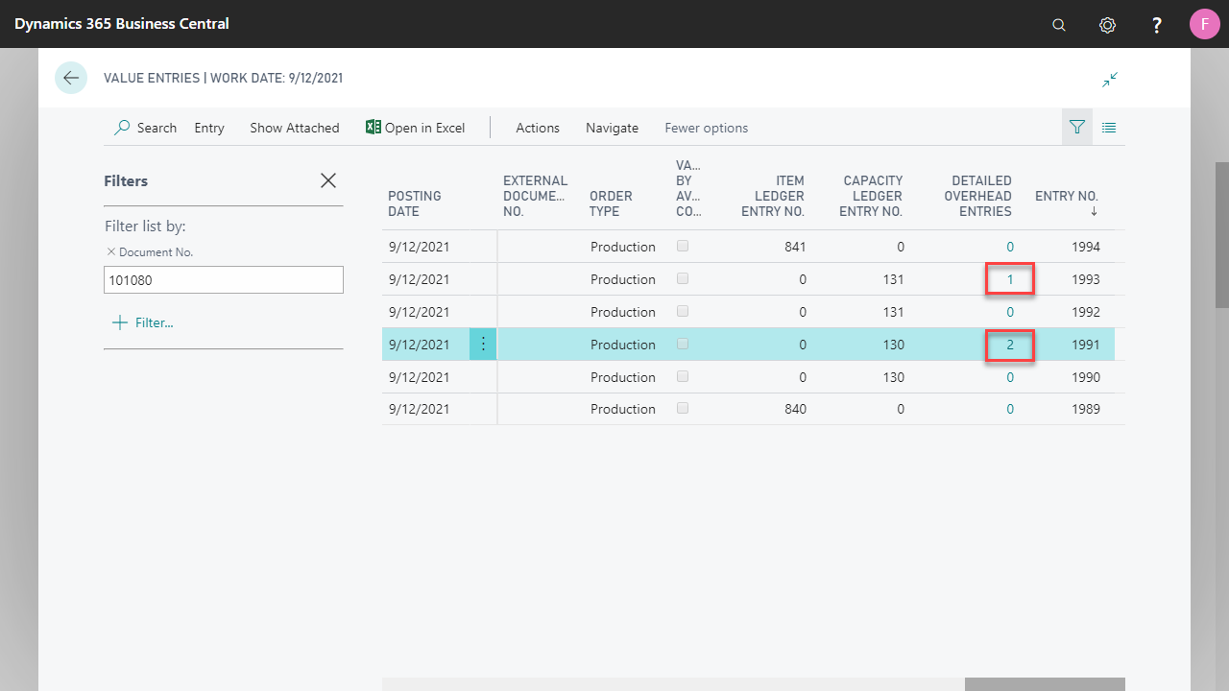Go to Dynamics 365 Business Central home
The width and height of the screenshot is (1229, 691).
(122, 24)
